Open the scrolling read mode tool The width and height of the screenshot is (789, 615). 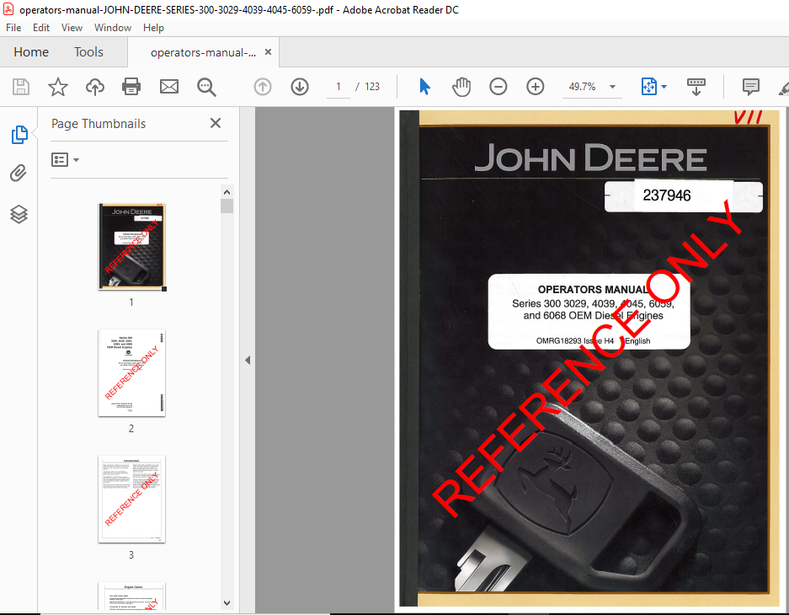(x=696, y=87)
